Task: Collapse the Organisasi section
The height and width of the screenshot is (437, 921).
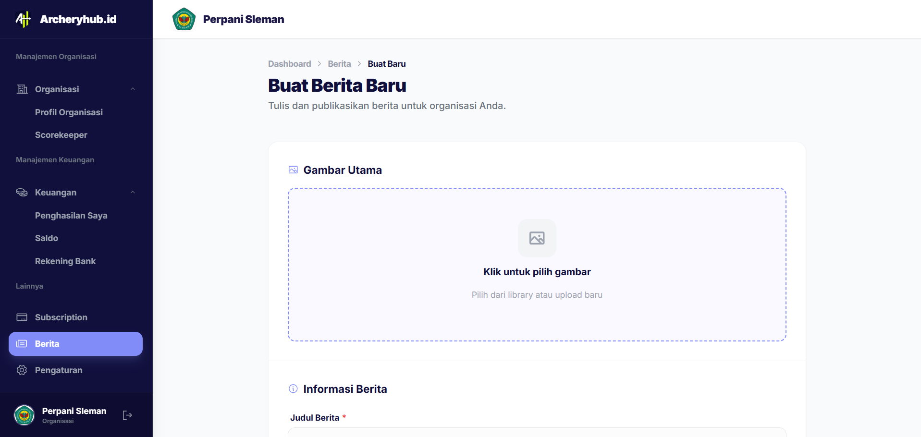Action: click(x=133, y=89)
